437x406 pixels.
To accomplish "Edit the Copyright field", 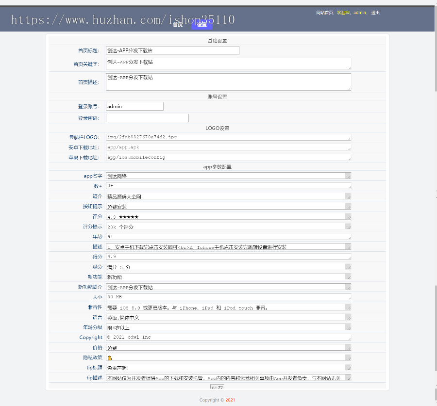I will pyautogui.click(x=228, y=337).
